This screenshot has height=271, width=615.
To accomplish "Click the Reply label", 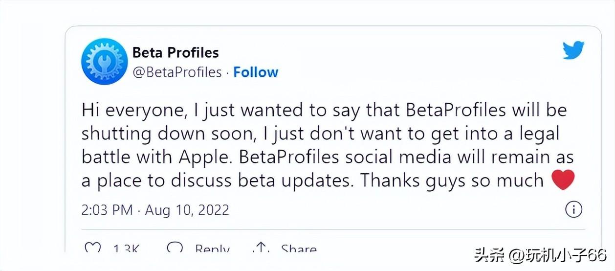I will click(x=212, y=249).
